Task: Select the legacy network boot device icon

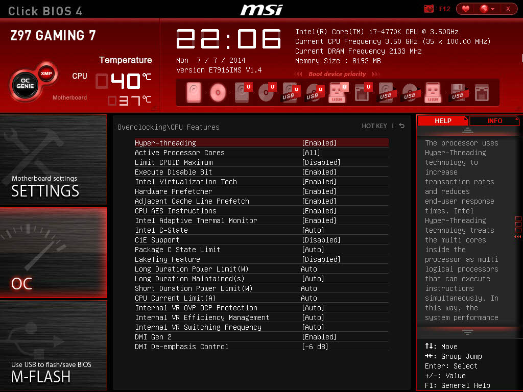Action: click(x=482, y=92)
